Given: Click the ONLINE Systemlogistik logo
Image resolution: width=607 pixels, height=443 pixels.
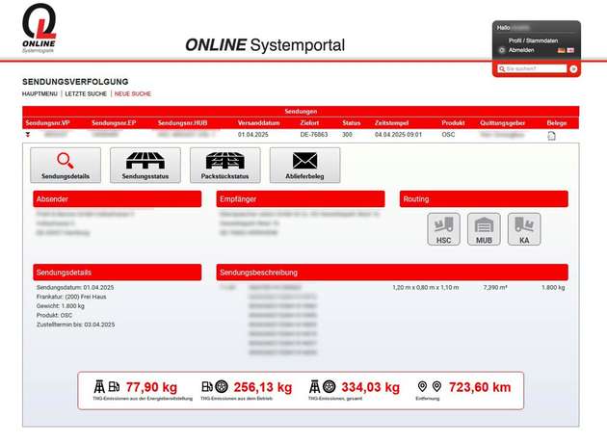Looking at the screenshot, I should tap(39, 28).
